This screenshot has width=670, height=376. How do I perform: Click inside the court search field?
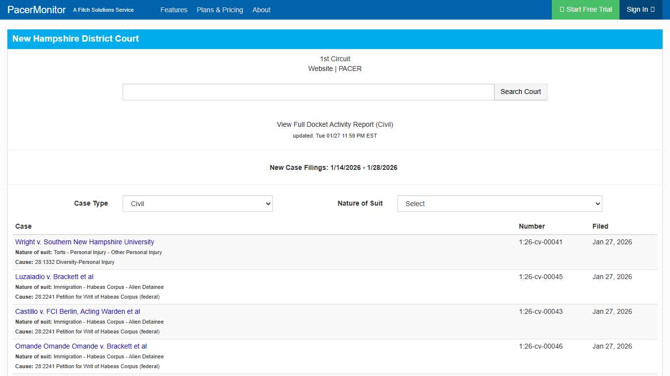tap(308, 92)
